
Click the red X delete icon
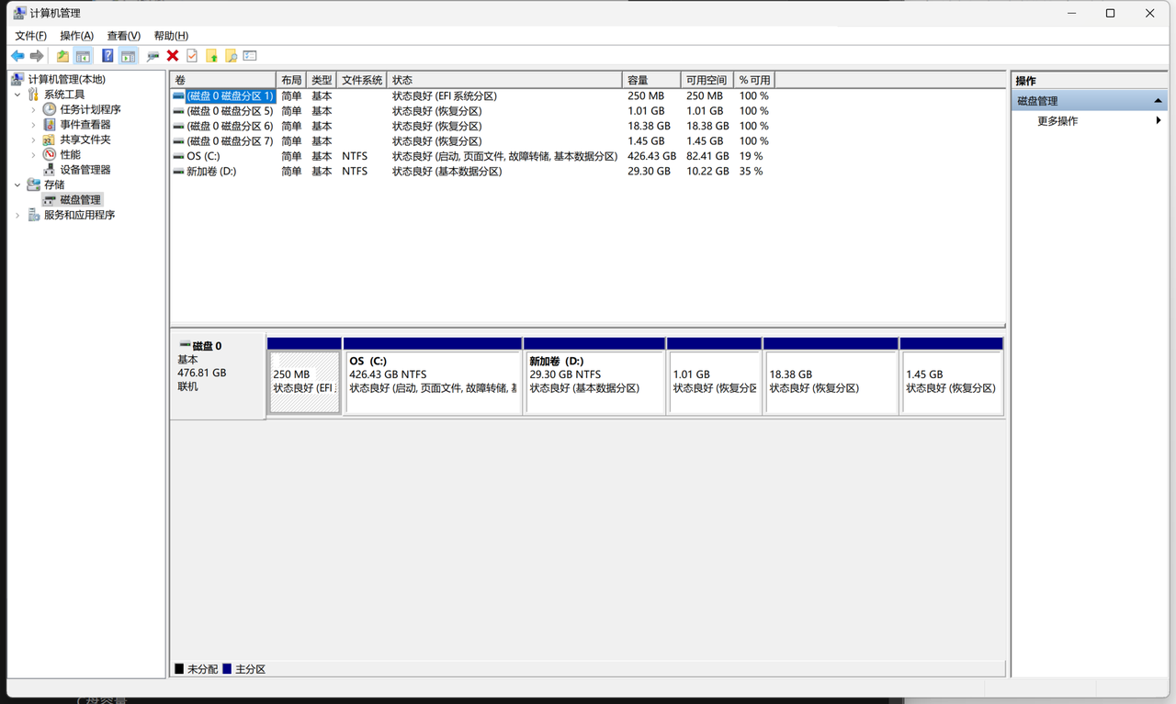172,56
